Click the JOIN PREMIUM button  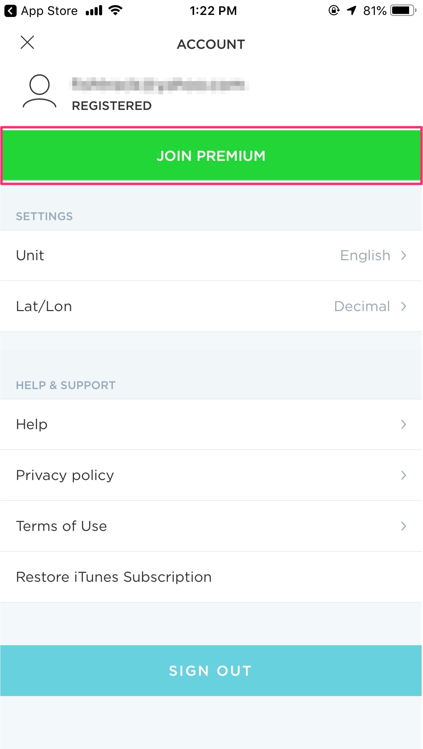coord(211,155)
